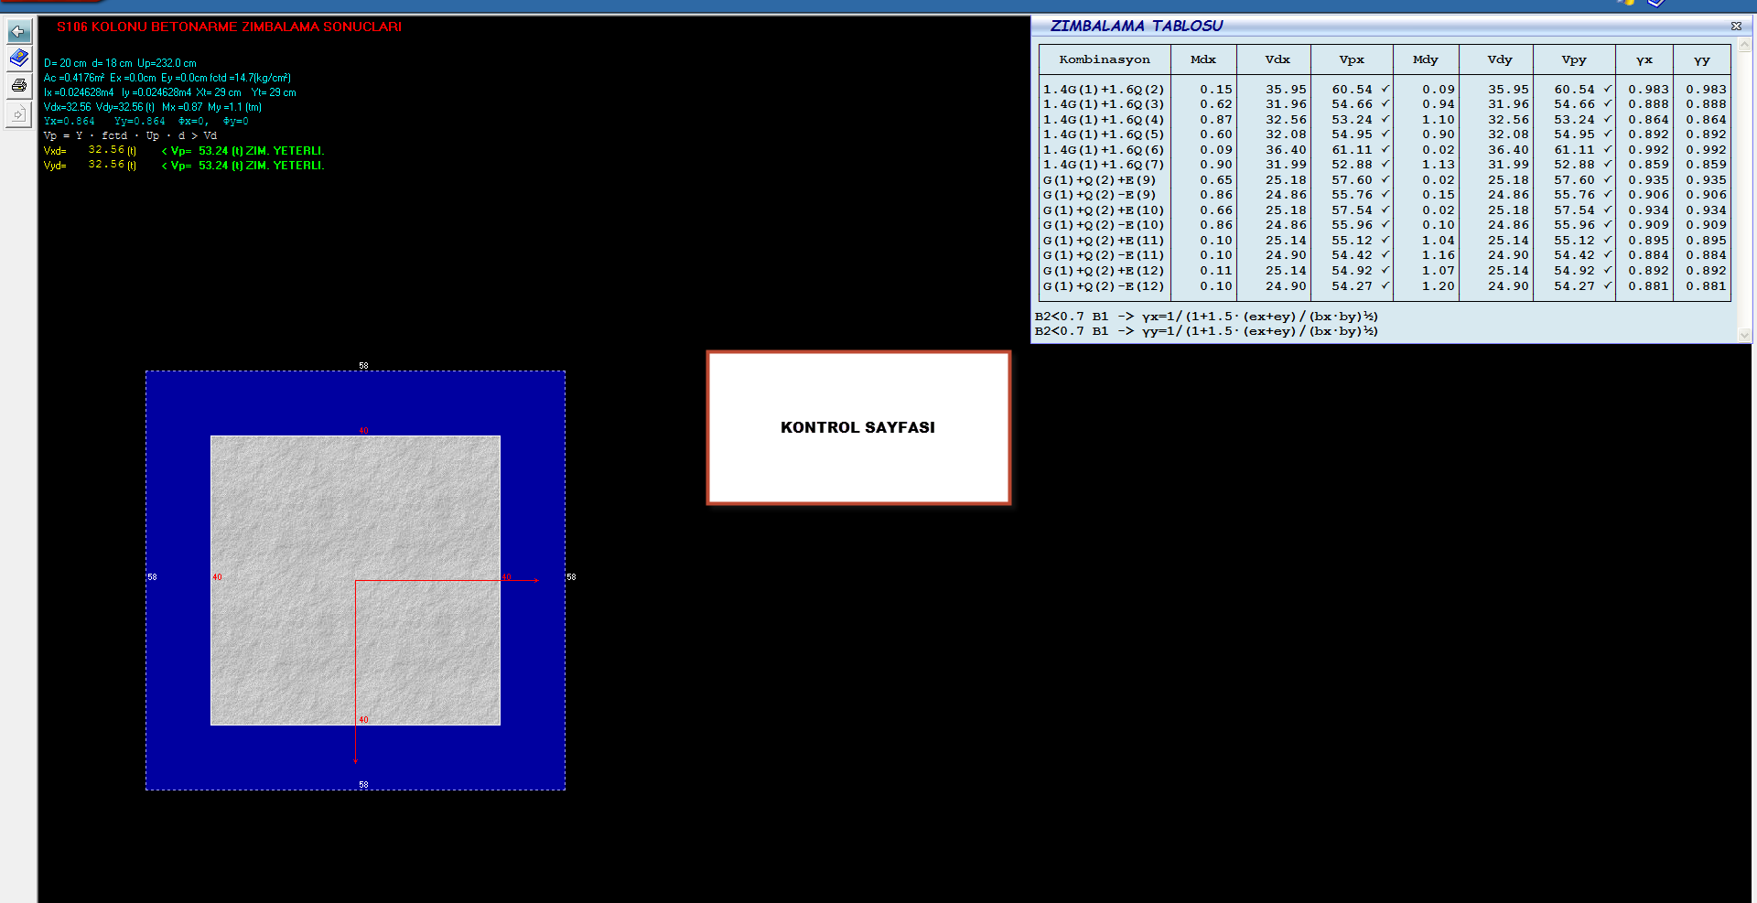Click the printer icon
The width and height of the screenshot is (1757, 903).
tap(18, 86)
